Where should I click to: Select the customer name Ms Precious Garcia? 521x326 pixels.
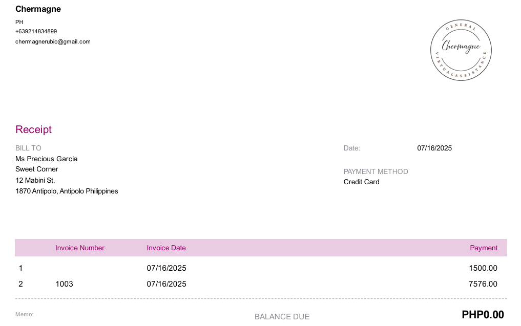tap(46, 159)
